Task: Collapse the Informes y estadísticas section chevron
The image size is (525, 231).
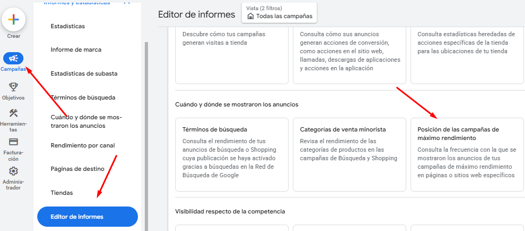Action: pyautogui.click(x=126, y=2)
